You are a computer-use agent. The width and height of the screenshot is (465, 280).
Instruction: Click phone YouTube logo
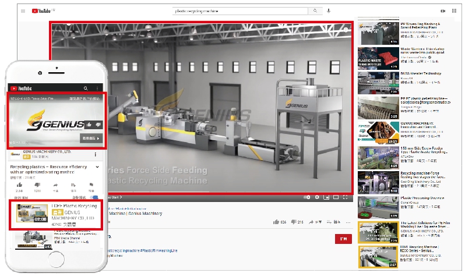coord(21,88)
